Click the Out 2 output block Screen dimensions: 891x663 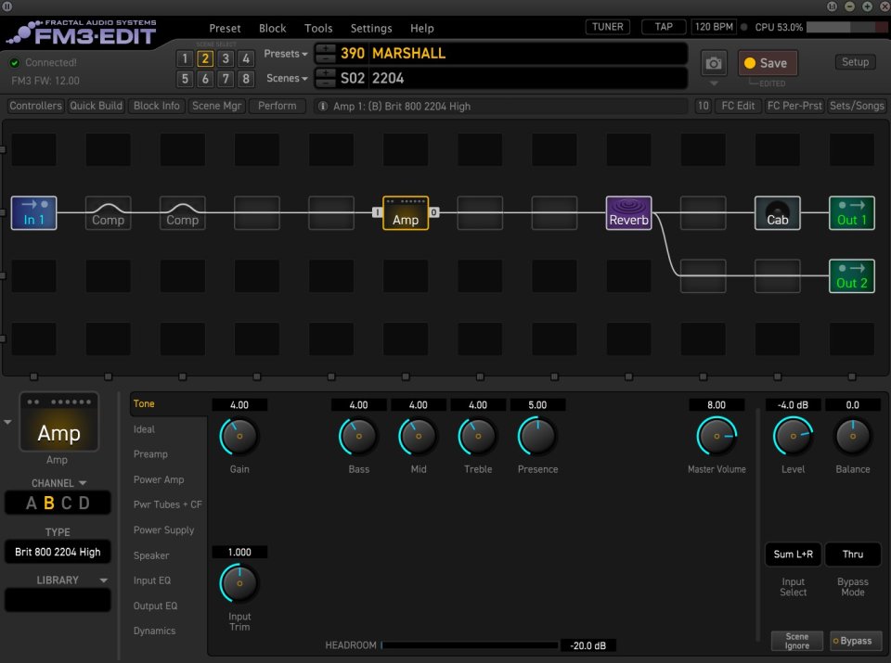(x=851, y=275)
